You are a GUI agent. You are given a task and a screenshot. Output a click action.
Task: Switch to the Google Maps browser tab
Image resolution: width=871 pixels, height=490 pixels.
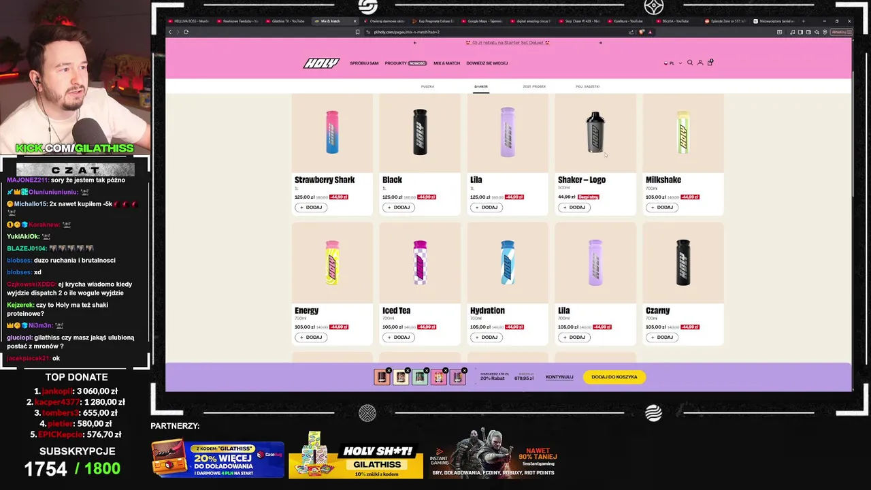click(485, 21)
